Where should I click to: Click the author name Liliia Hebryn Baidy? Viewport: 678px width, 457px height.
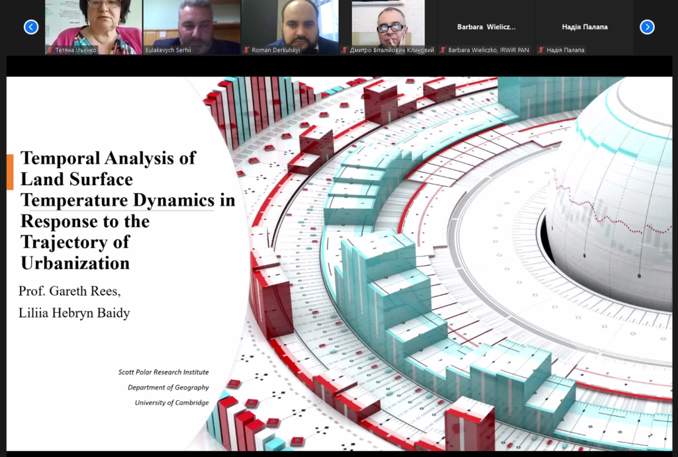tap(74, 313)
